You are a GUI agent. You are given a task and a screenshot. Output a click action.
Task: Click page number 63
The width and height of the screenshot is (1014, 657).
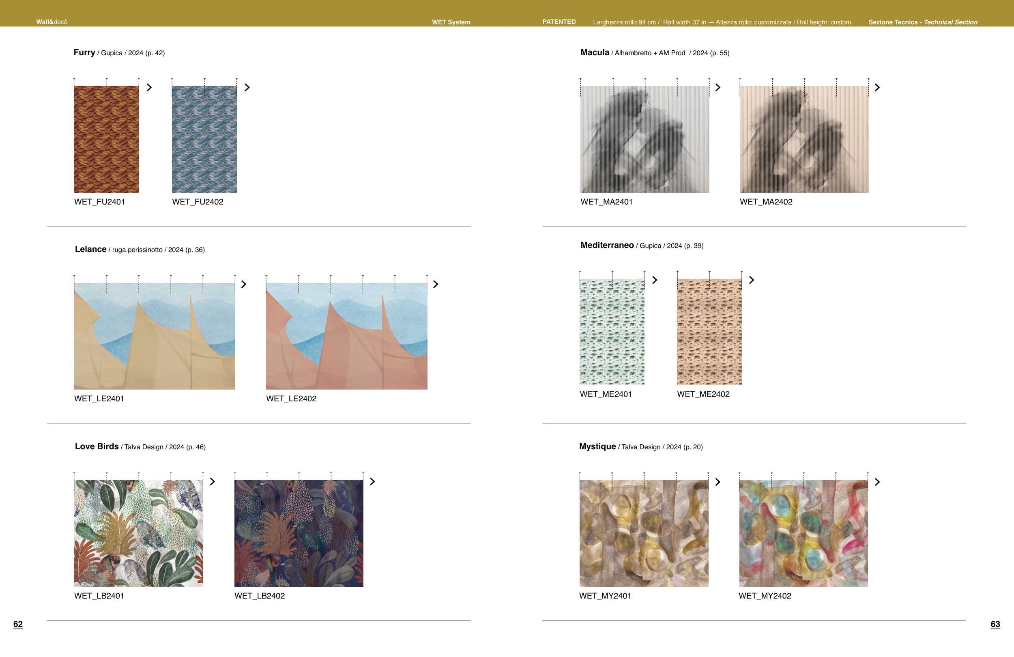click(995, 624)
